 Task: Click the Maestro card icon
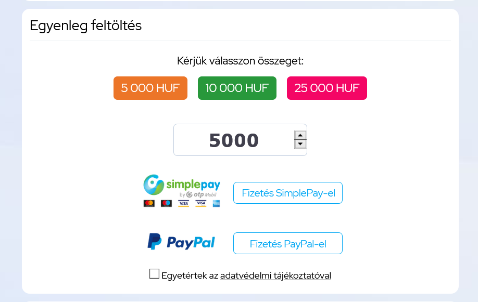click(166, 203)
